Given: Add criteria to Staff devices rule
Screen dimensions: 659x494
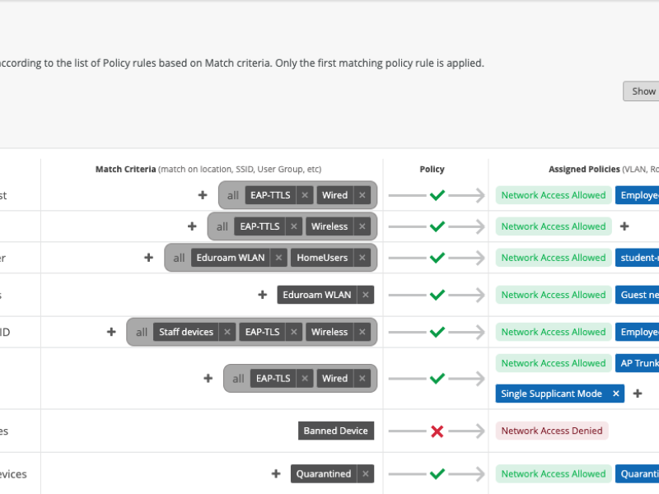Looking at the screenshot, I should coord(111,332).
